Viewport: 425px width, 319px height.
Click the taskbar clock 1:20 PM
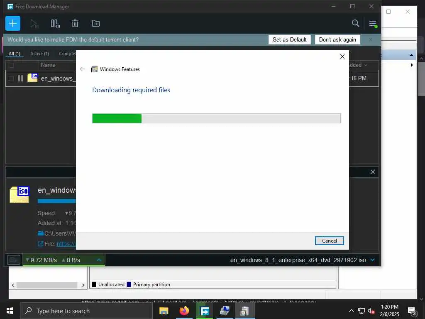(389, 307)
